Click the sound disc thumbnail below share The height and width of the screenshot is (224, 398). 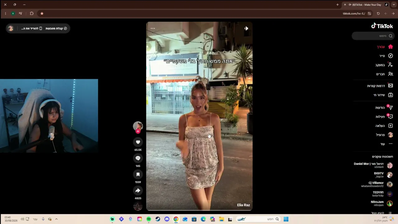tap(138, 206)
